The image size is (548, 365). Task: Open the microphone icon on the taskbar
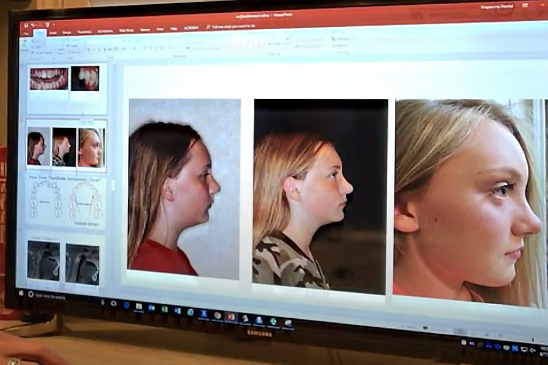click(103, 302)
